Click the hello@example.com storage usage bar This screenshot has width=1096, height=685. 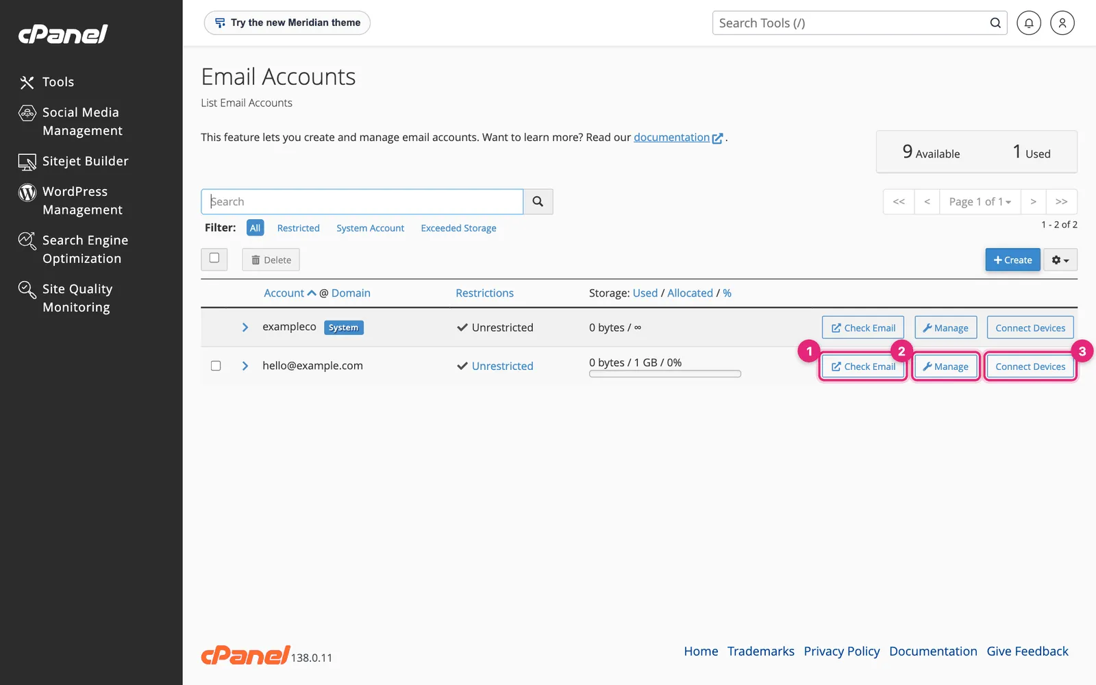click(x=664, y=374)
